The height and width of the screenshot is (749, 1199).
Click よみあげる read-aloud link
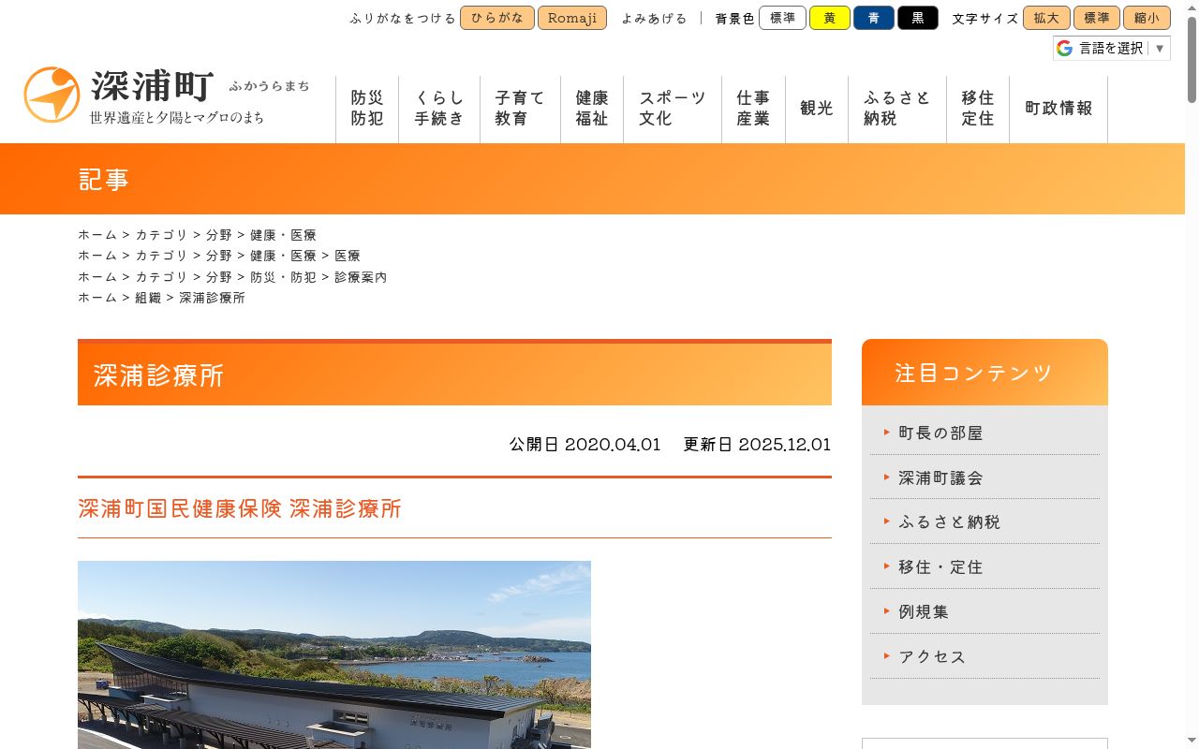655,18
